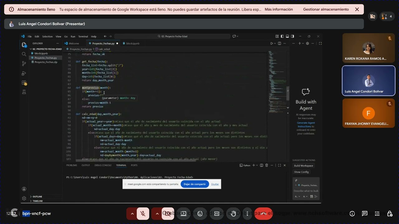Toggle Secondary Side Bar visibility

coord(292,36)
